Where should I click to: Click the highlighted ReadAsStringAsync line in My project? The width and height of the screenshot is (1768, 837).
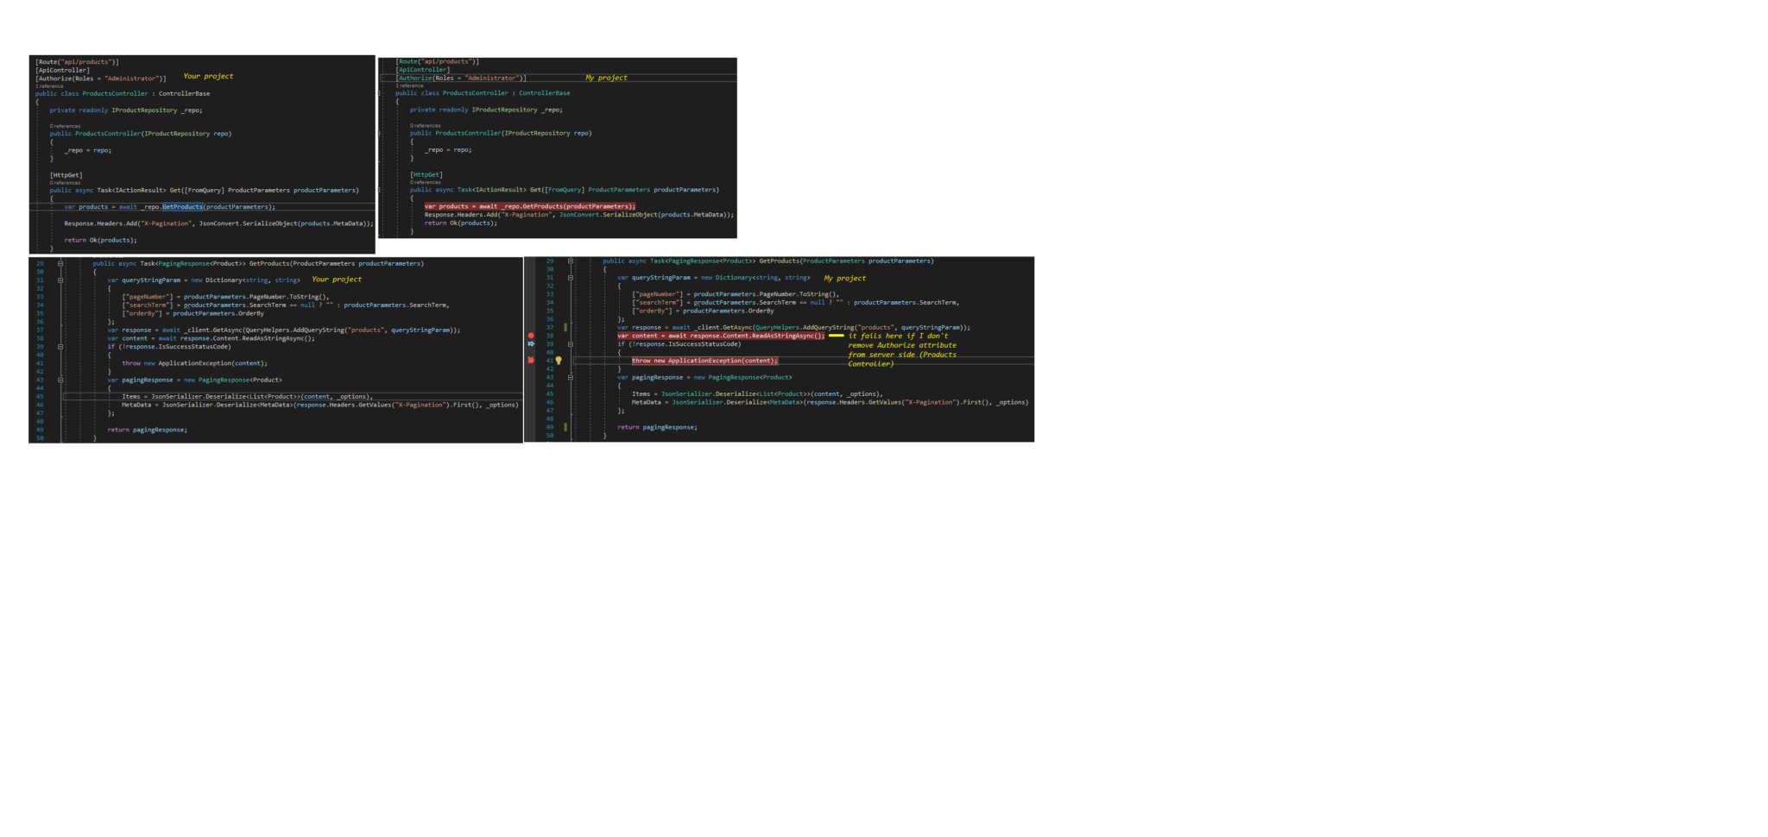coord(720,336)
